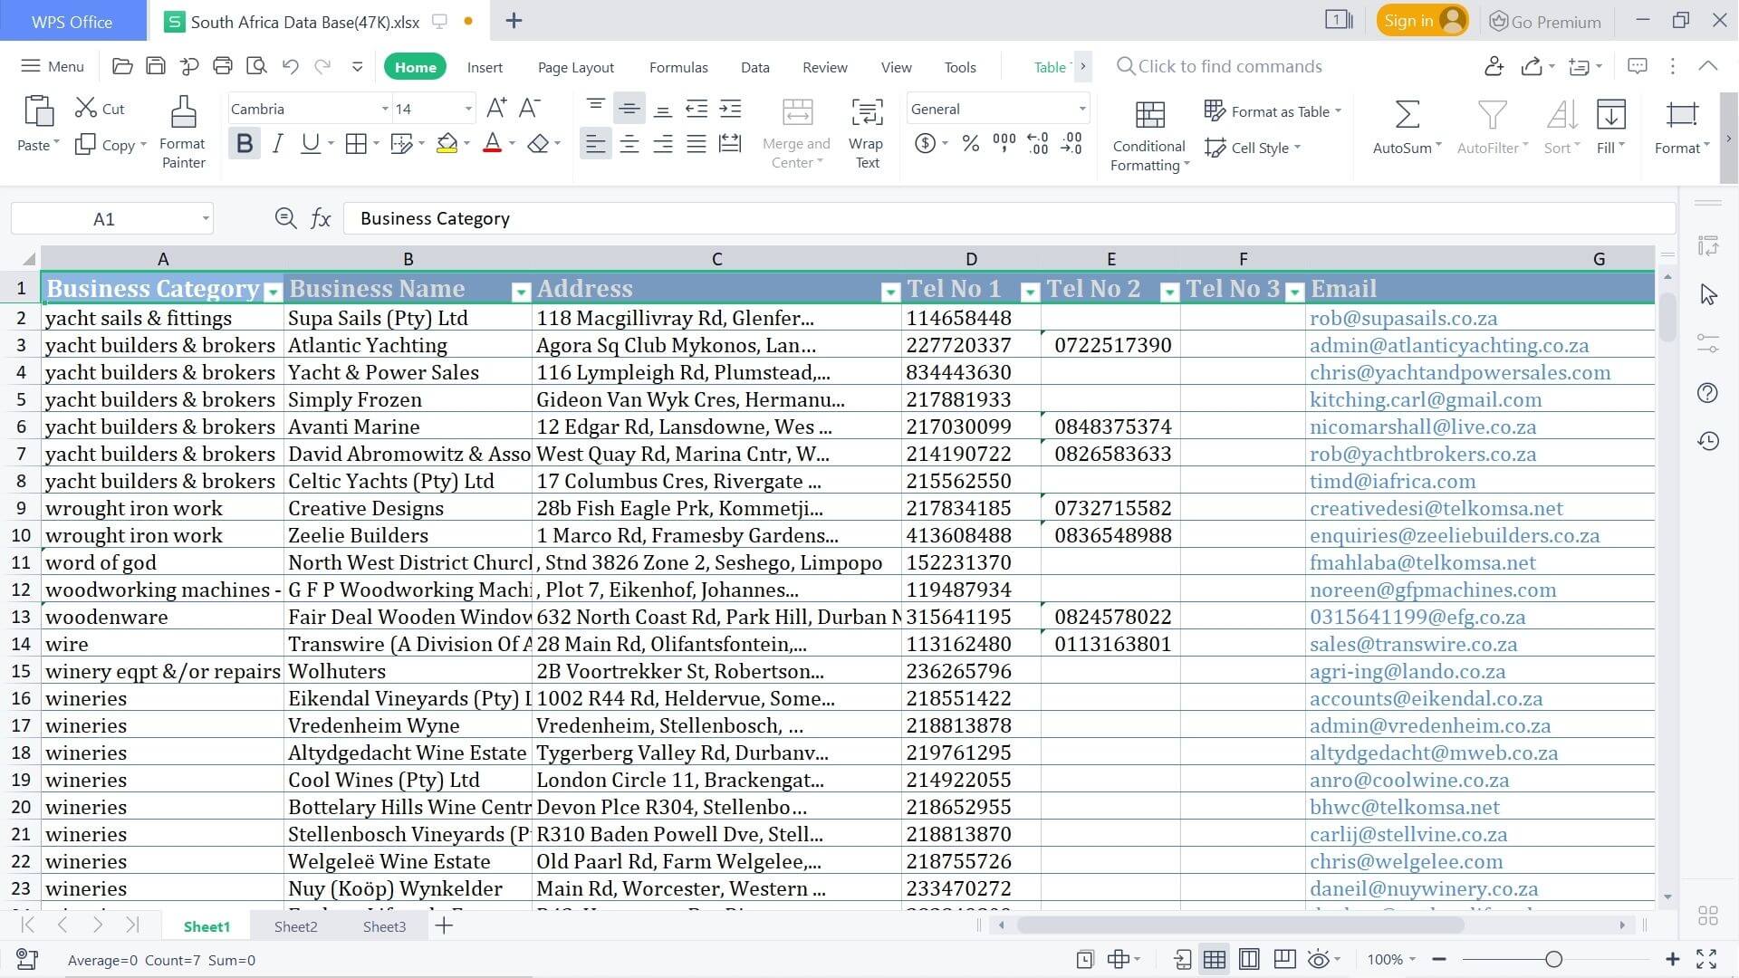The width and height of the screenshot is (1739, 978).
Task: Apply currency format with the $ icon
Action: [x=925, y=143]
